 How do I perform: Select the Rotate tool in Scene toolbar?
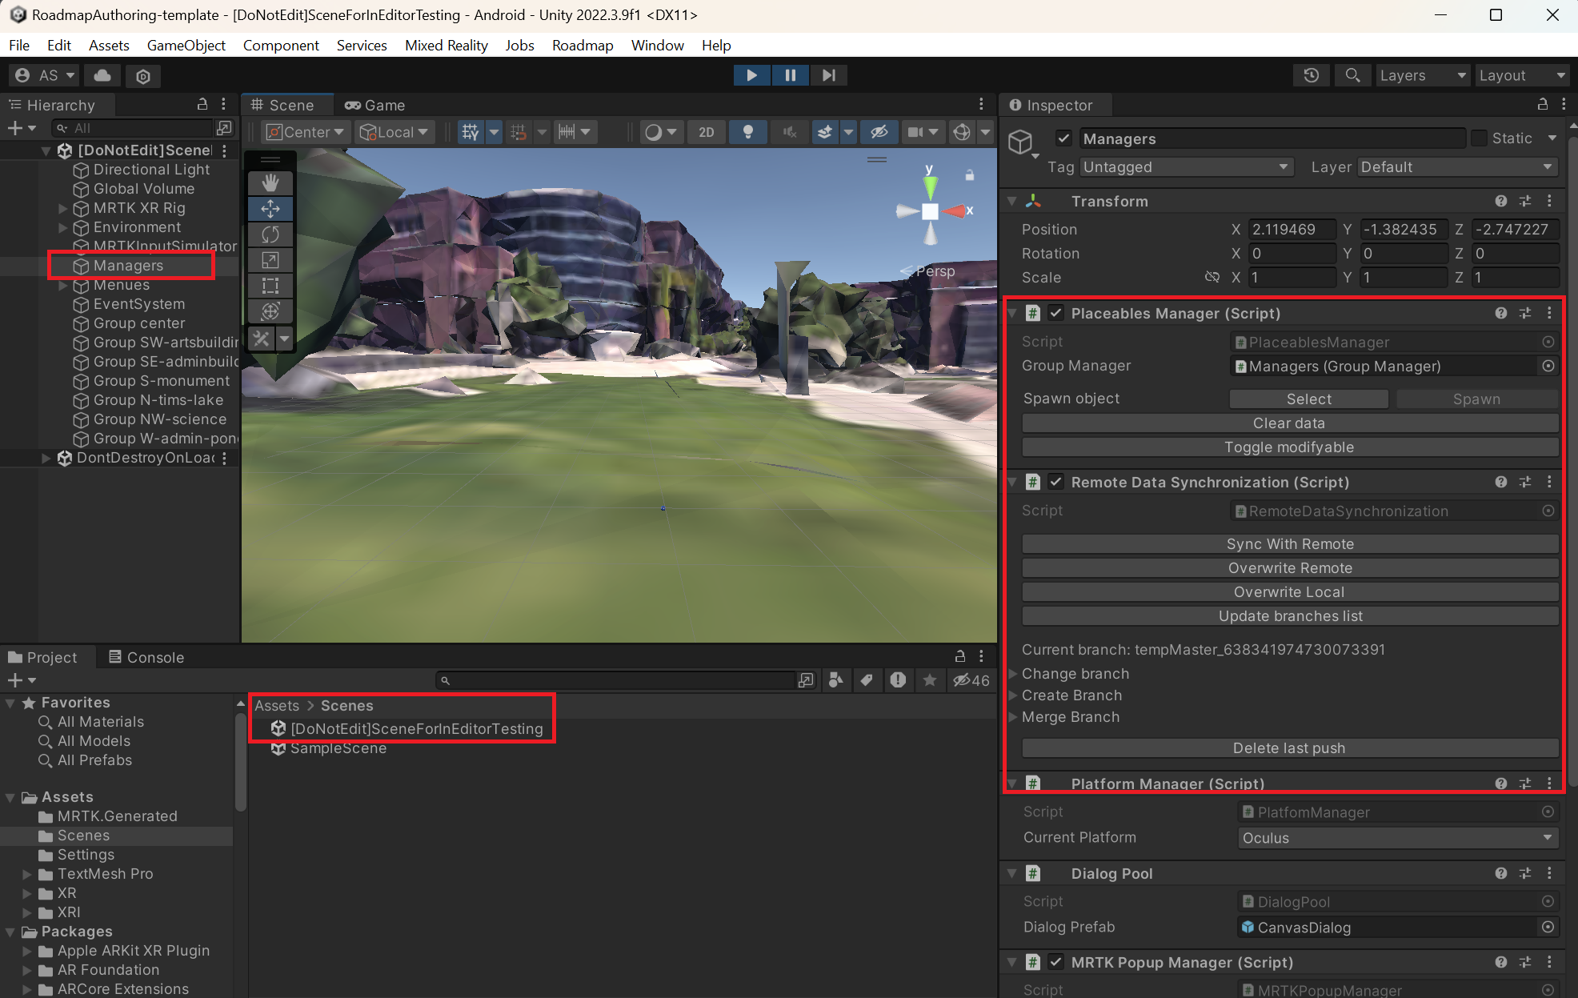pyautogui.click(x=270, y=234)
